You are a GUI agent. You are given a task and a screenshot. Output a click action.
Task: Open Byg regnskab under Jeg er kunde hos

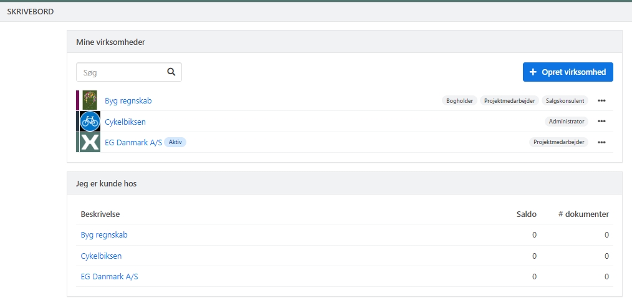103,235
